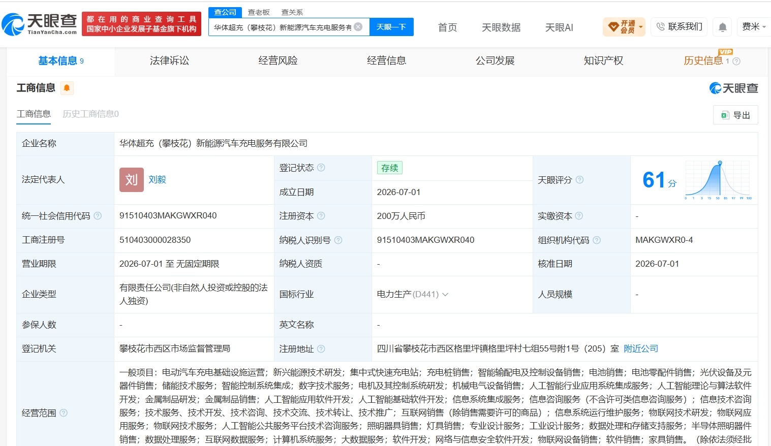This screenshot has height=446, width=771.
Task: Switch to 查关系 search tab
Action: (292, 12)
